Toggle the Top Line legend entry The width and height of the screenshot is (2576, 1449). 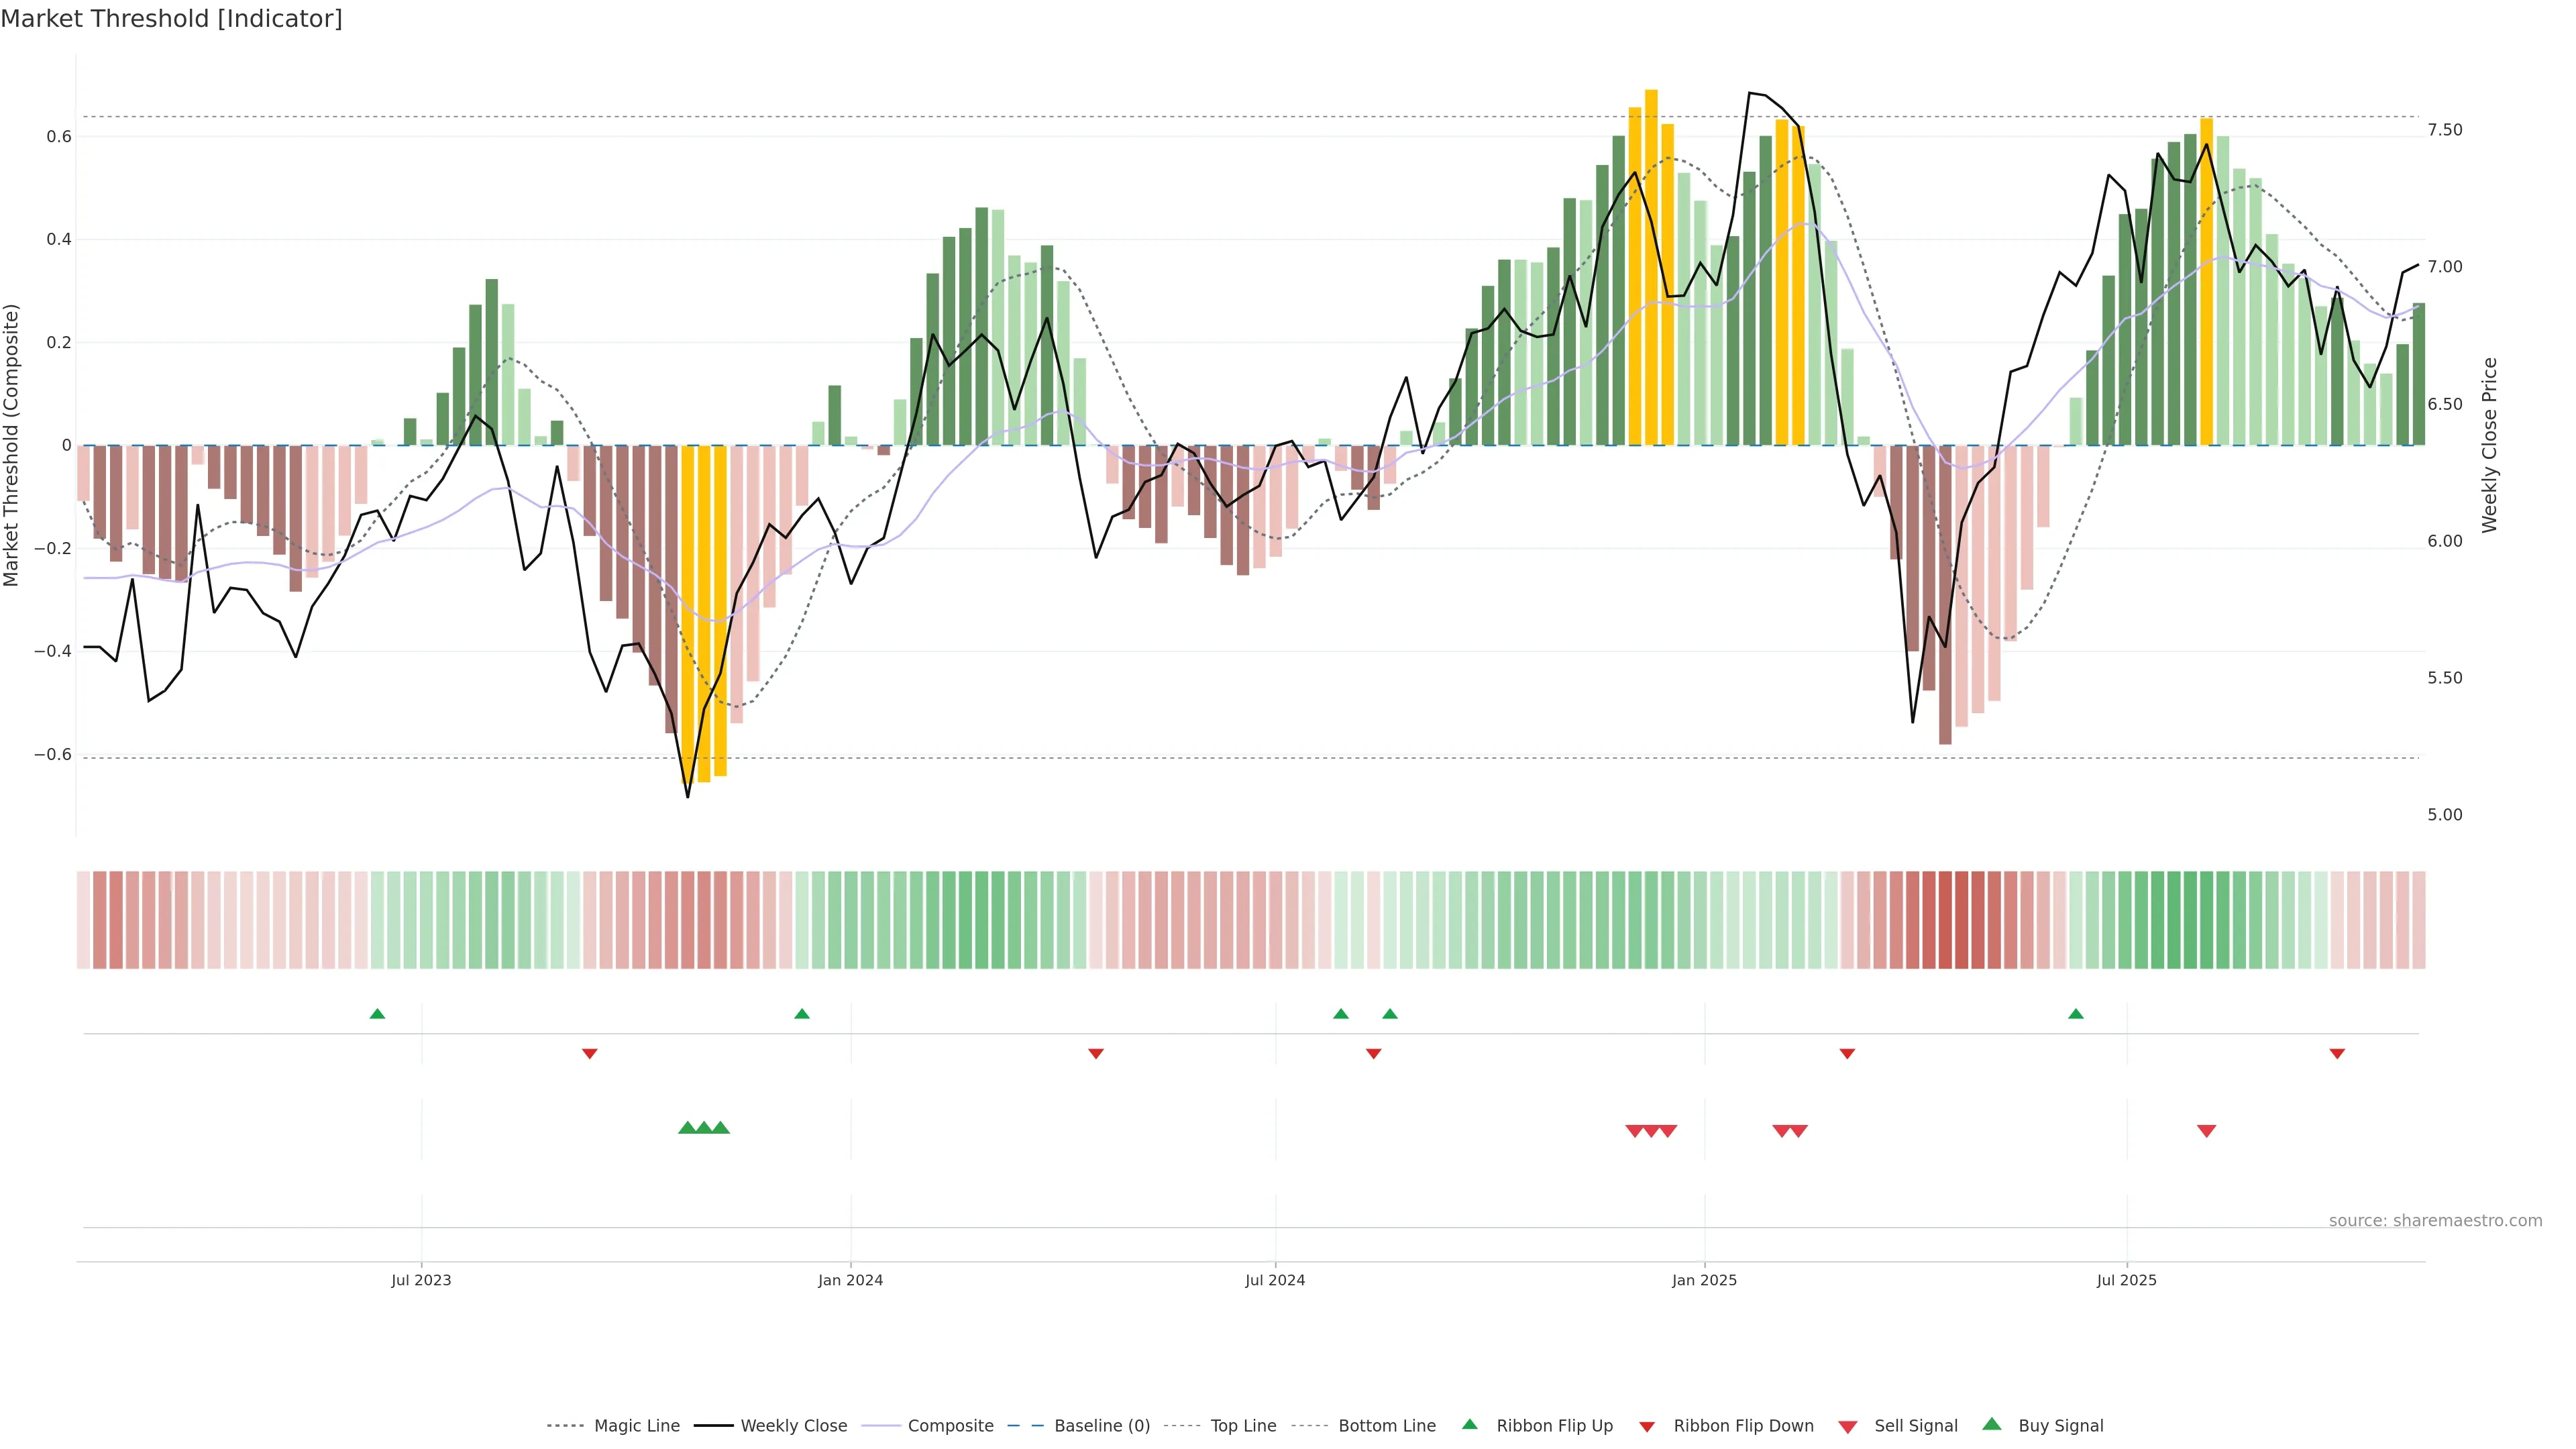pyautogui.click(x=1243, y=1425)
